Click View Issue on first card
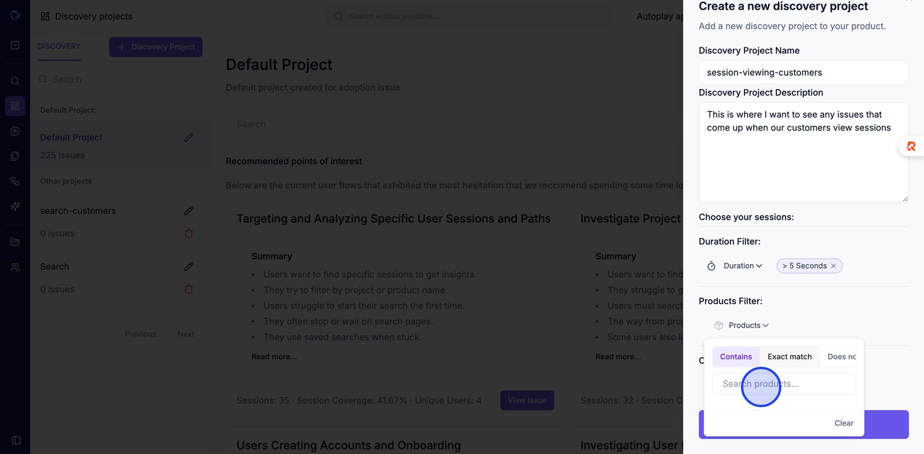 point(527,400)
